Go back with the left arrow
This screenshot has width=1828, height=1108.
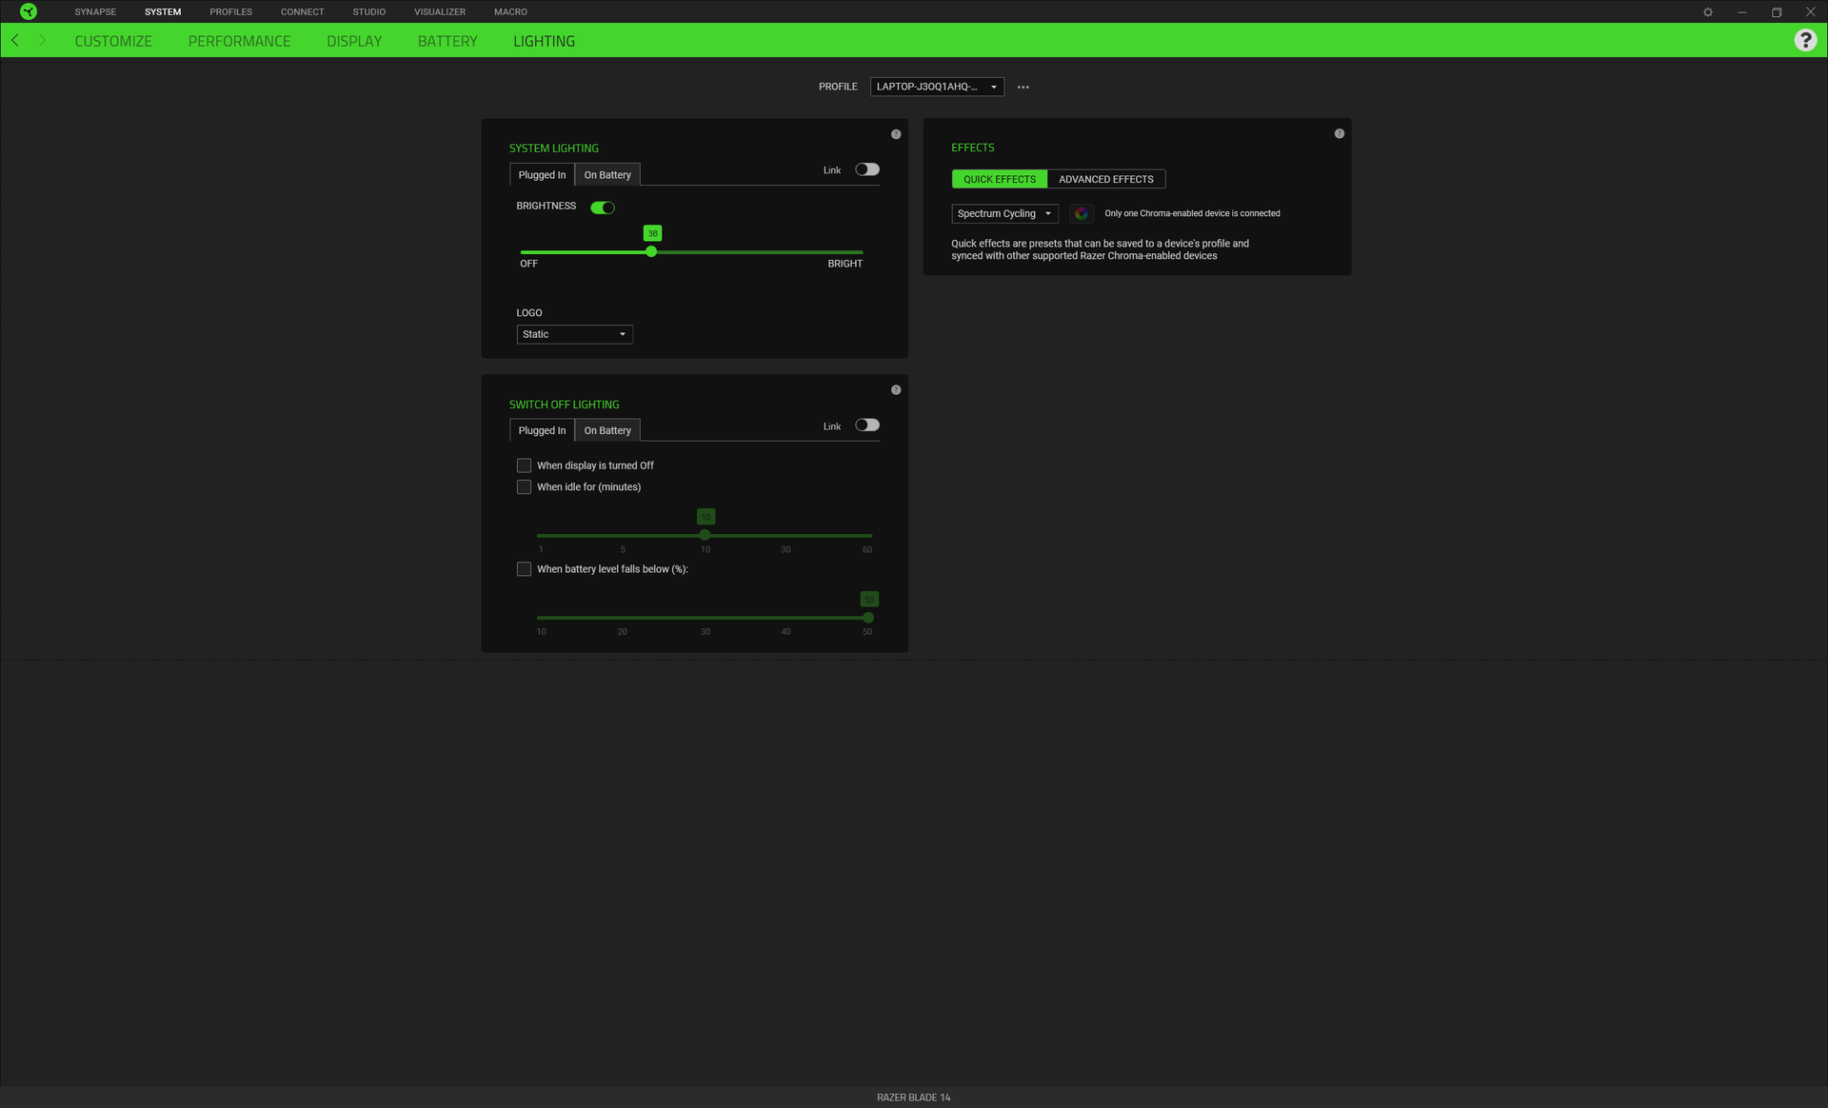[x=15, y=40]
